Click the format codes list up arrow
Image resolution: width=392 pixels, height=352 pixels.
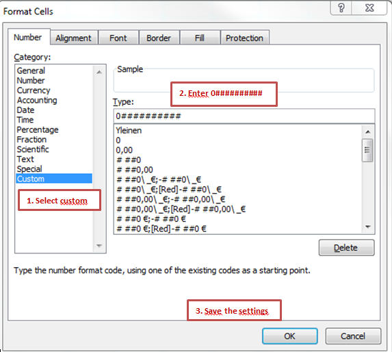coord(368,131)
